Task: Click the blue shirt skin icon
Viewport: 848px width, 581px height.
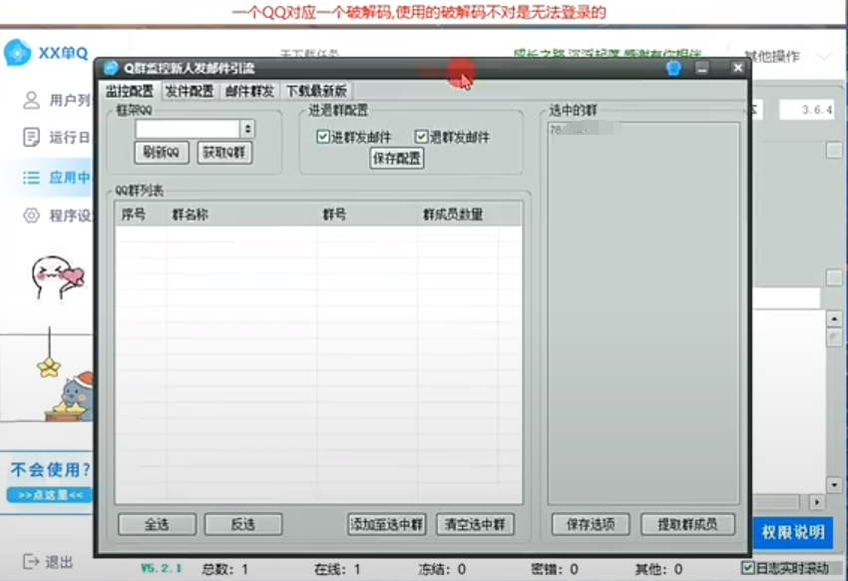Action: pos(673,68)
